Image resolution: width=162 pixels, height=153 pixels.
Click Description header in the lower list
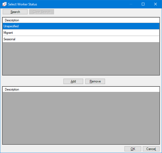(x=12, y=89)
